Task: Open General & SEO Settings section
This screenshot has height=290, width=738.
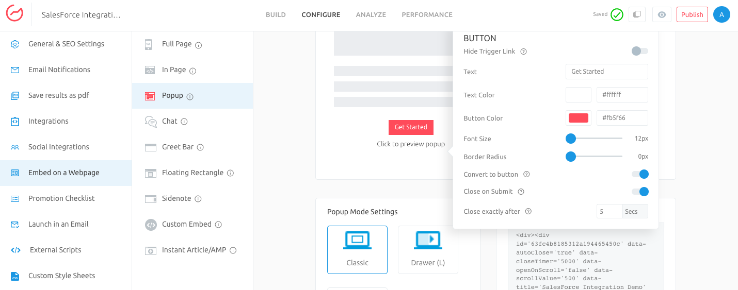Action: (x=66, y=44)
